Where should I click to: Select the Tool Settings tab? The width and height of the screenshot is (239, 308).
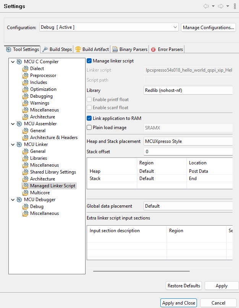[22, 49]
